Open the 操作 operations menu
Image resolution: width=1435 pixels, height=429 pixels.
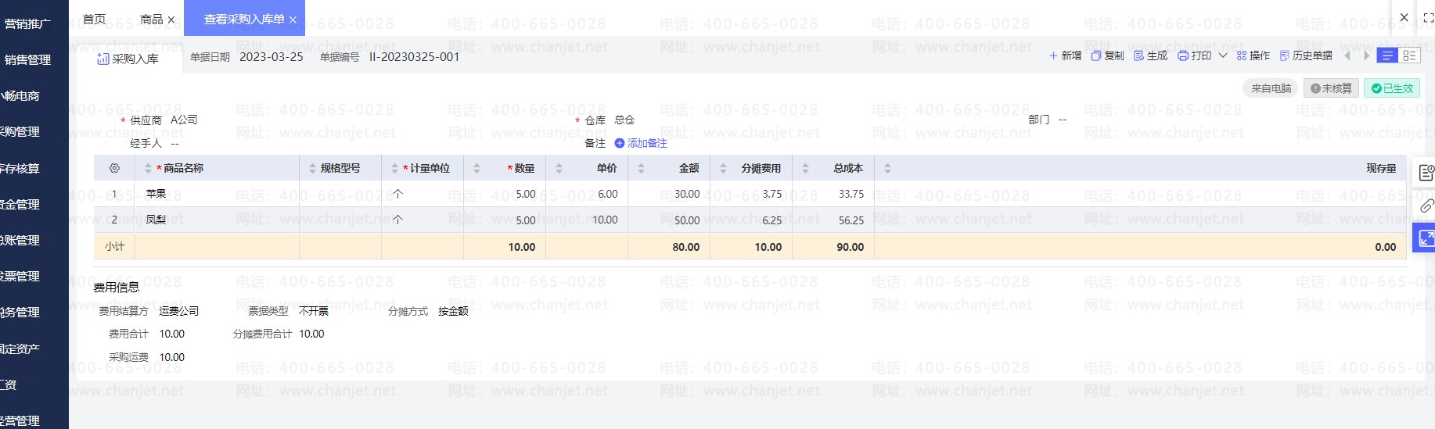click(1253, 55)
